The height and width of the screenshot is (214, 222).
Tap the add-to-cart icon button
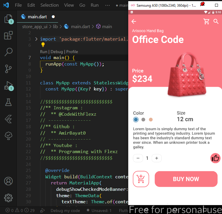click(x=141, y=179)
